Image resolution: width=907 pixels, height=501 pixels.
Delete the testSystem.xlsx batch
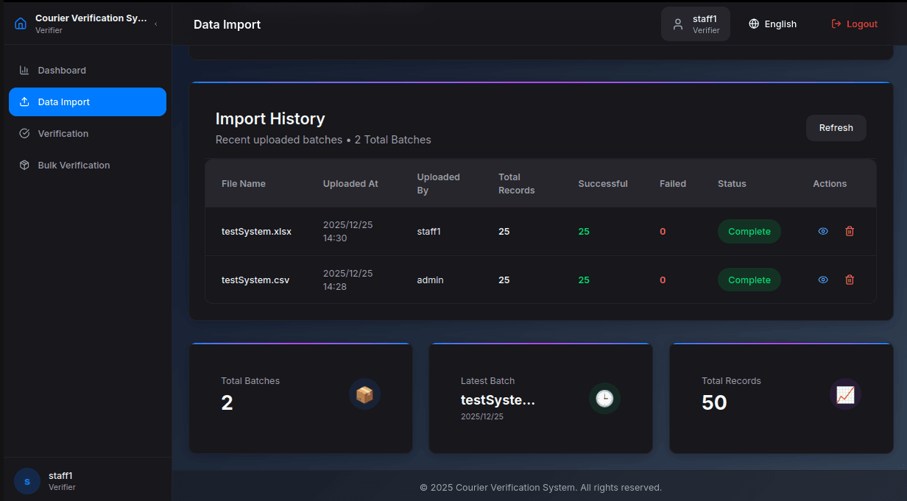(x=850, y=232)
